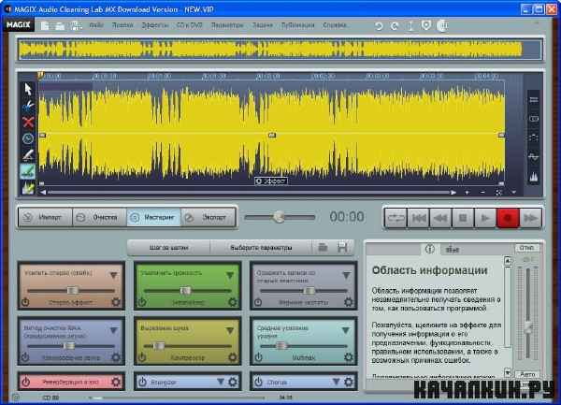Expand preset dropdown of teal Multimax panel
Screen dimensions: 561x405
click(x=345, y=330)
